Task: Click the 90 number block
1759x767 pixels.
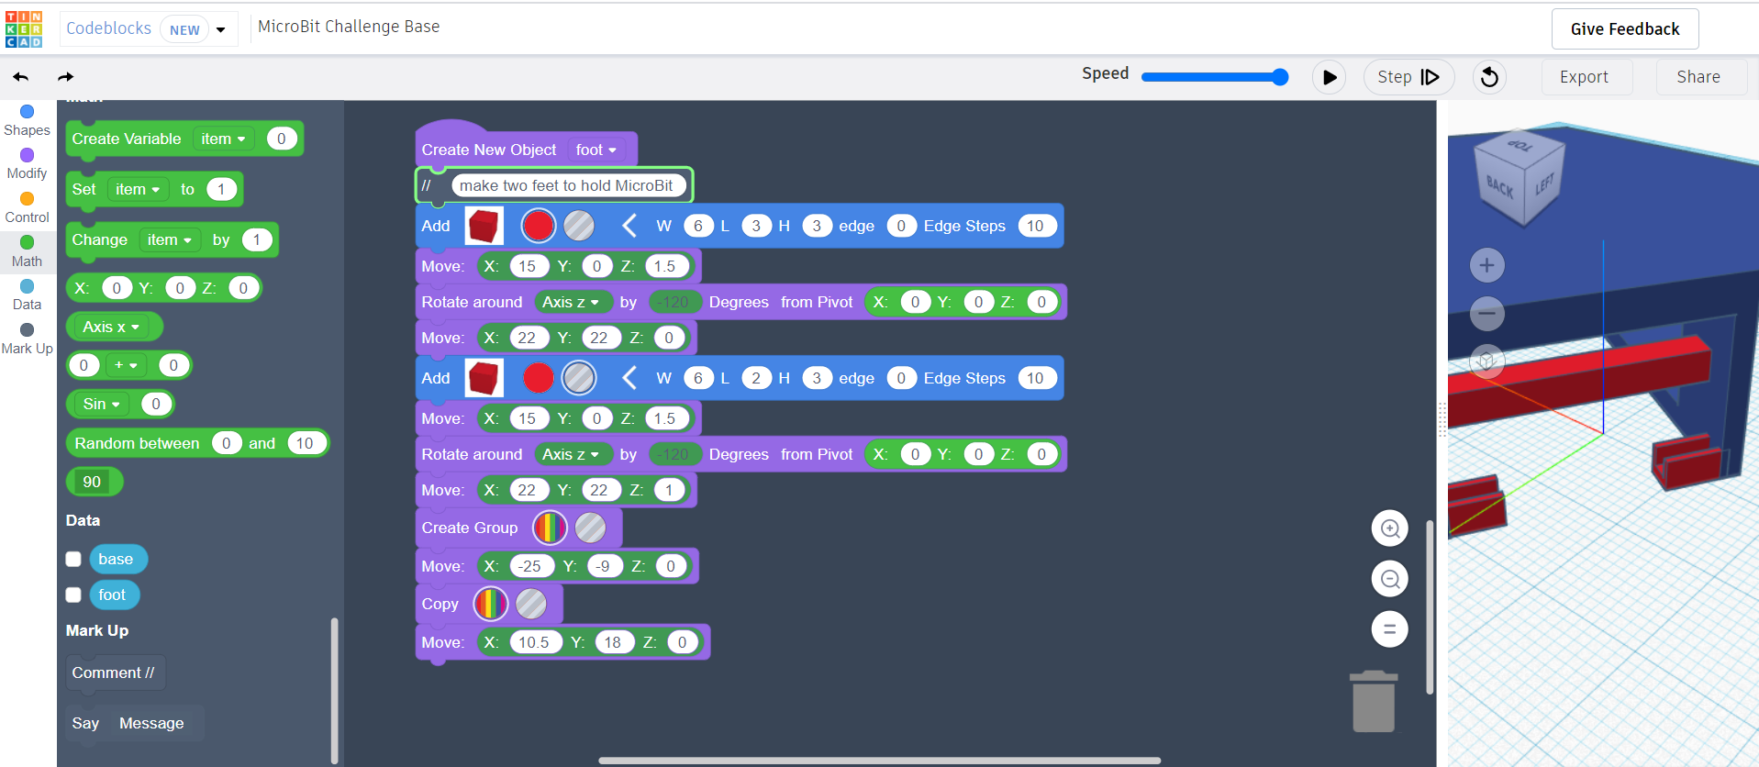Action: [x=94, y=482]
